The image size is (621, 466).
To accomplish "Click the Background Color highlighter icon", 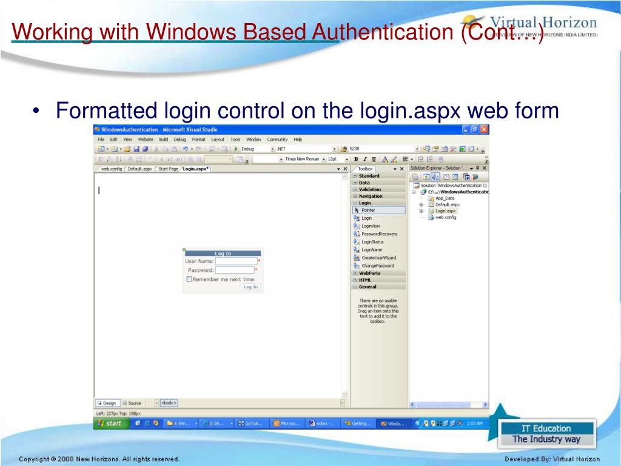I will (394, 160).
